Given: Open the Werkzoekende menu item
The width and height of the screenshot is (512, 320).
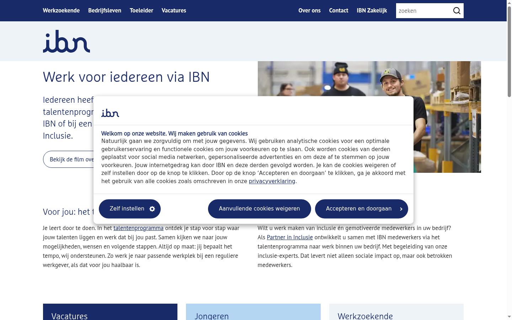Looking at the screenshot, I should pos(61,10).
